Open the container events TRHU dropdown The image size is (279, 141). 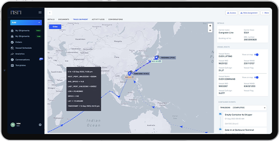coord(243,108)
